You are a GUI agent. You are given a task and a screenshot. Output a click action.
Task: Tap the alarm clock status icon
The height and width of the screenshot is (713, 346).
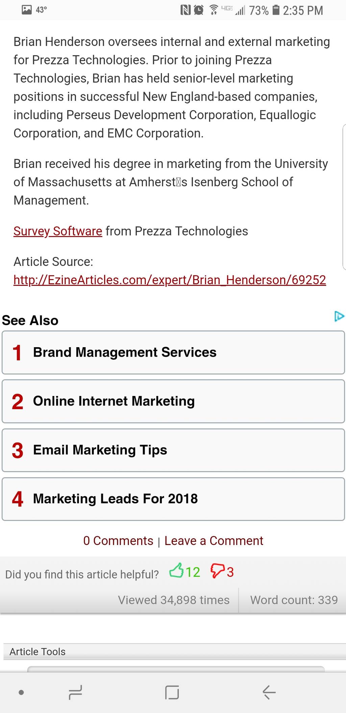[x=199, y=10]
